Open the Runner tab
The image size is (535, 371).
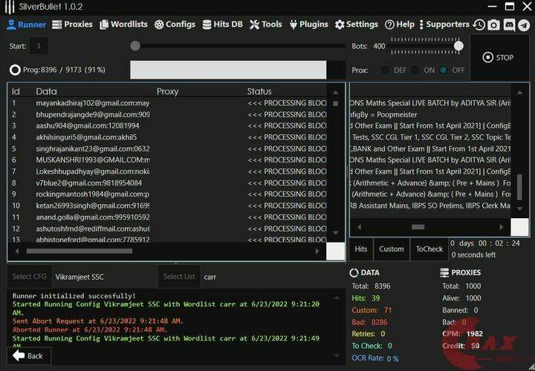click(x=26, y=24)
